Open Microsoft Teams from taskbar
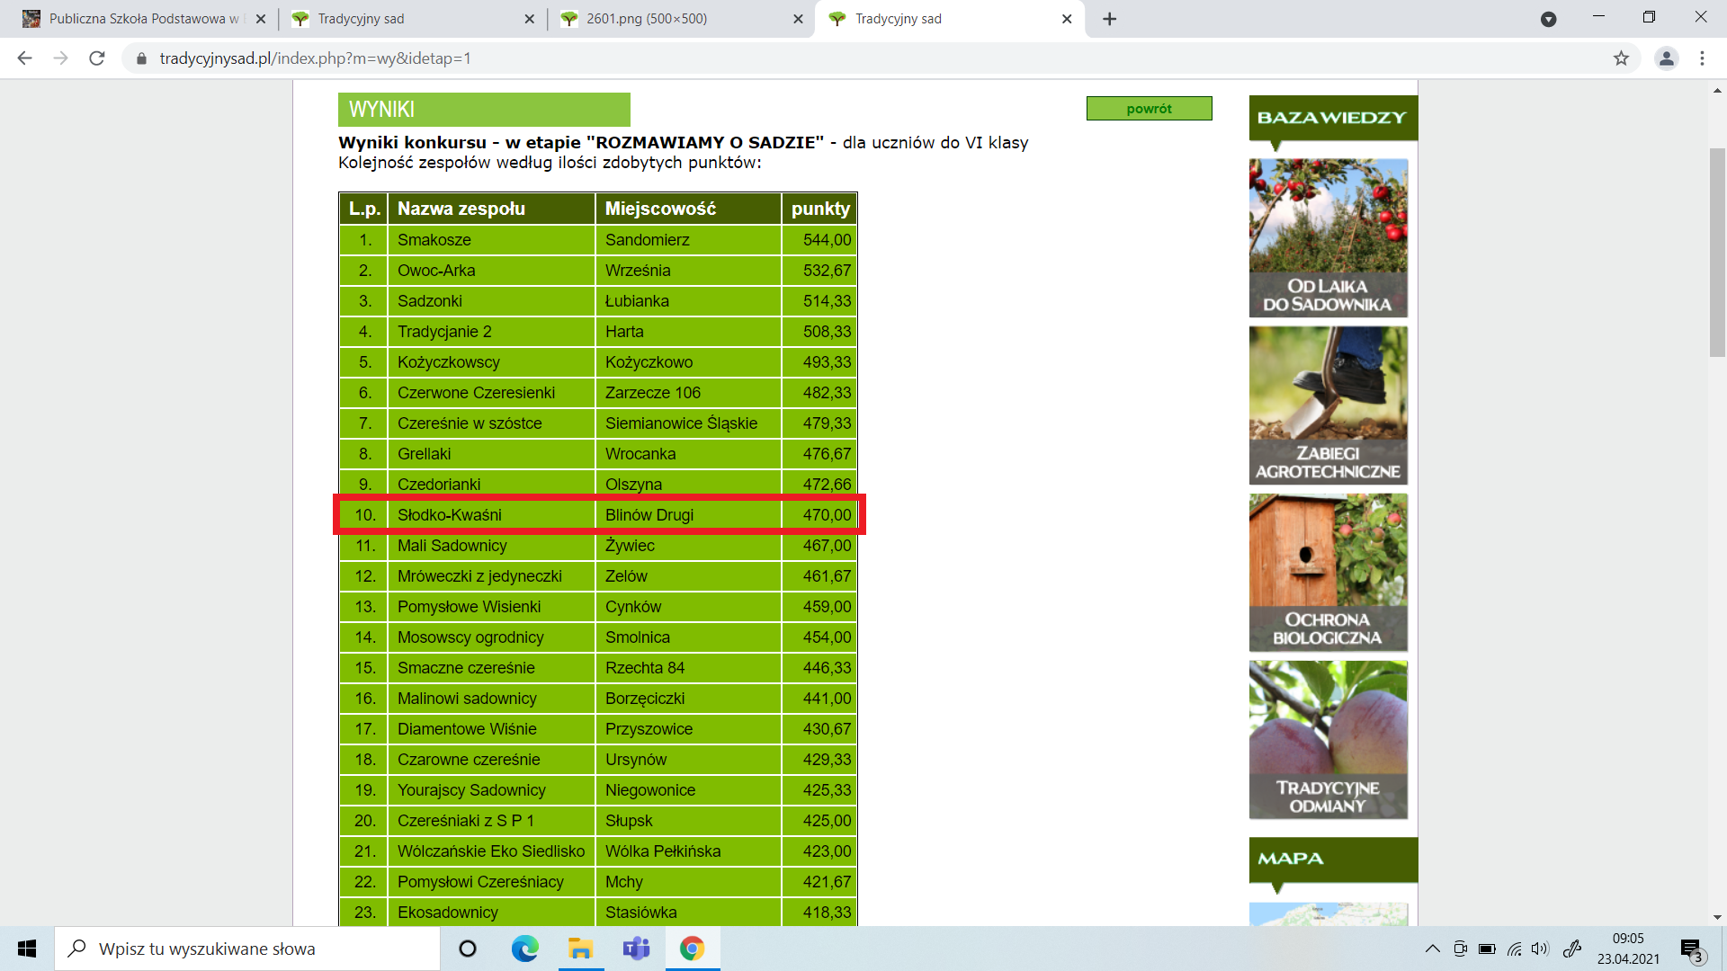This screenshot has height=971, width=1727. tap(636, 949)
